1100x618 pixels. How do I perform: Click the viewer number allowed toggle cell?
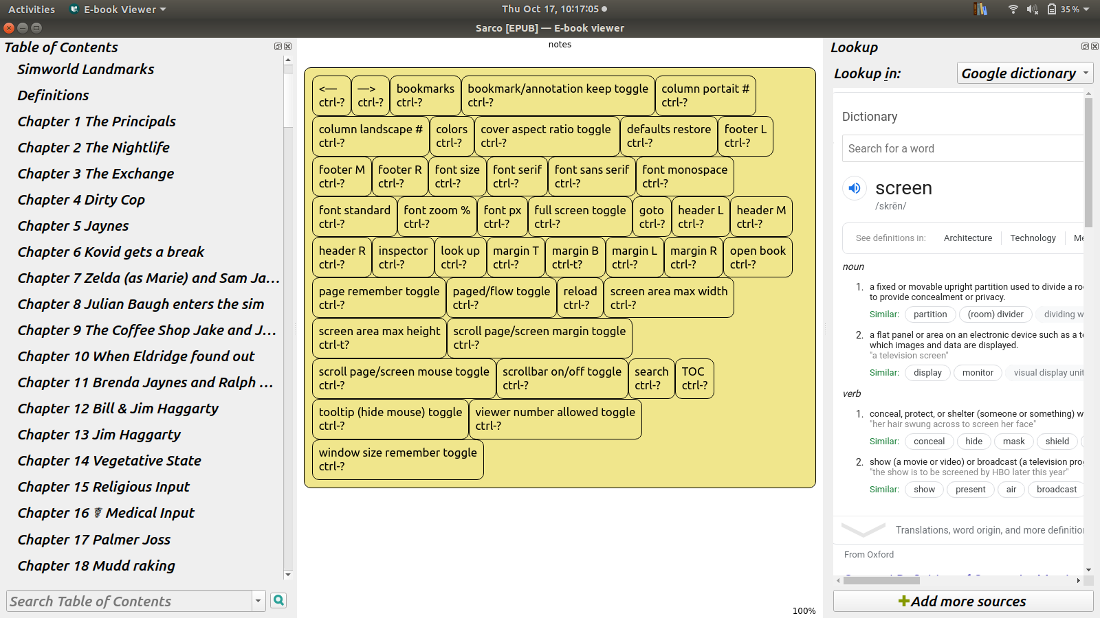coord(555,419)
